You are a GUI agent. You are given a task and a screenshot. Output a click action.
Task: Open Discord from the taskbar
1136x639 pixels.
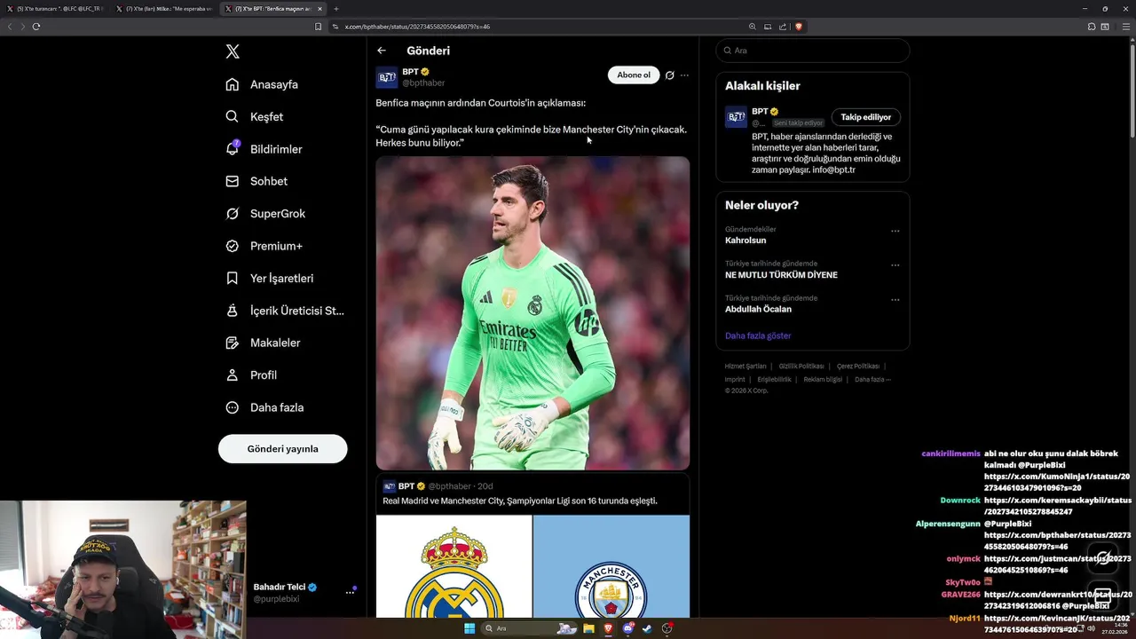pyautogui.click(x=628, y=628)
